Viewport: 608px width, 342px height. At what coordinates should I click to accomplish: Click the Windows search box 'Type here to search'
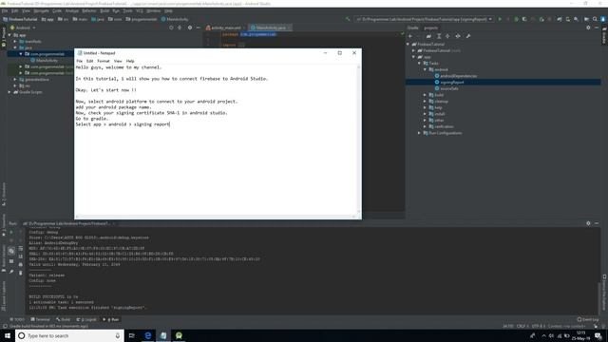[x=69, y=335]
